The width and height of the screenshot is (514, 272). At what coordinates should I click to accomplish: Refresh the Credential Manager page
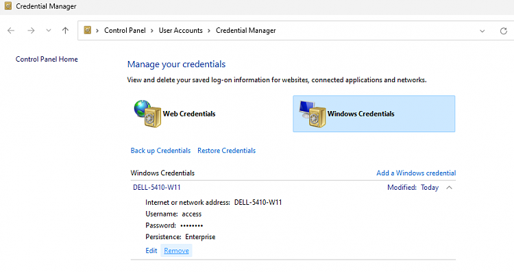click(x=504, y=31)
